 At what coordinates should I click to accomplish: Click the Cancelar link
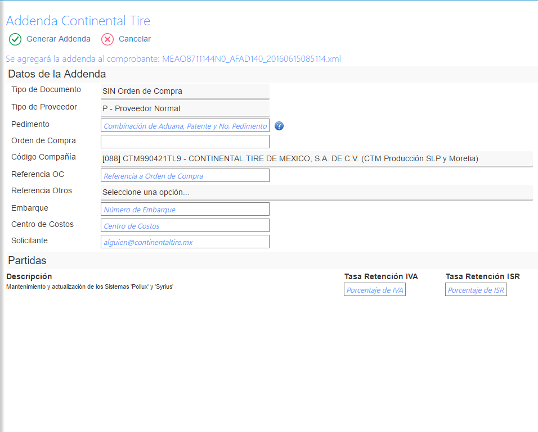pos(134,39)
